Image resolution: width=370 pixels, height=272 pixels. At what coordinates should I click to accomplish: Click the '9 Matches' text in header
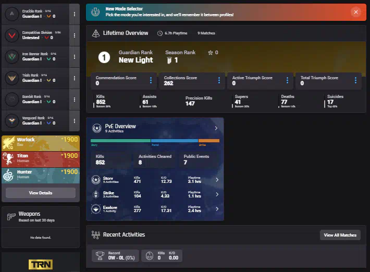(206, 33)
